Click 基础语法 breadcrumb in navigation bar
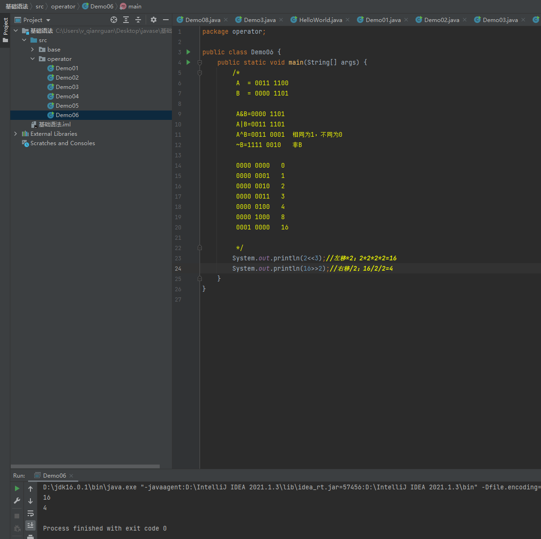Screen dimensions: 541x539 point(16,7)
